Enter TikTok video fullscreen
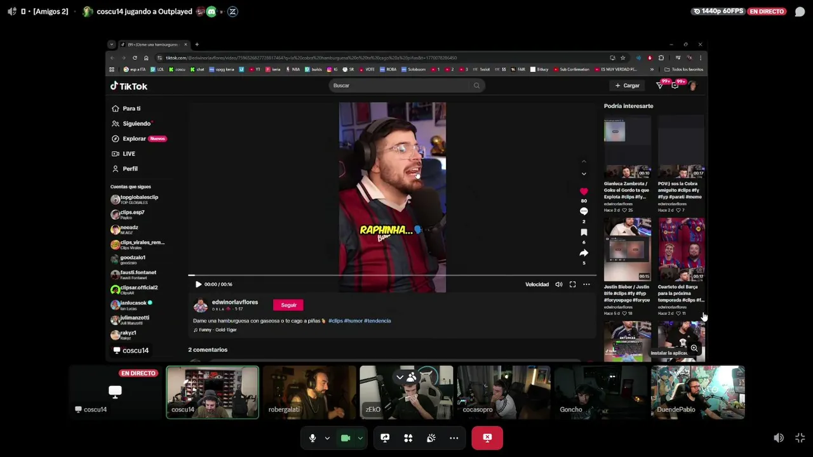 coord(572,284)
